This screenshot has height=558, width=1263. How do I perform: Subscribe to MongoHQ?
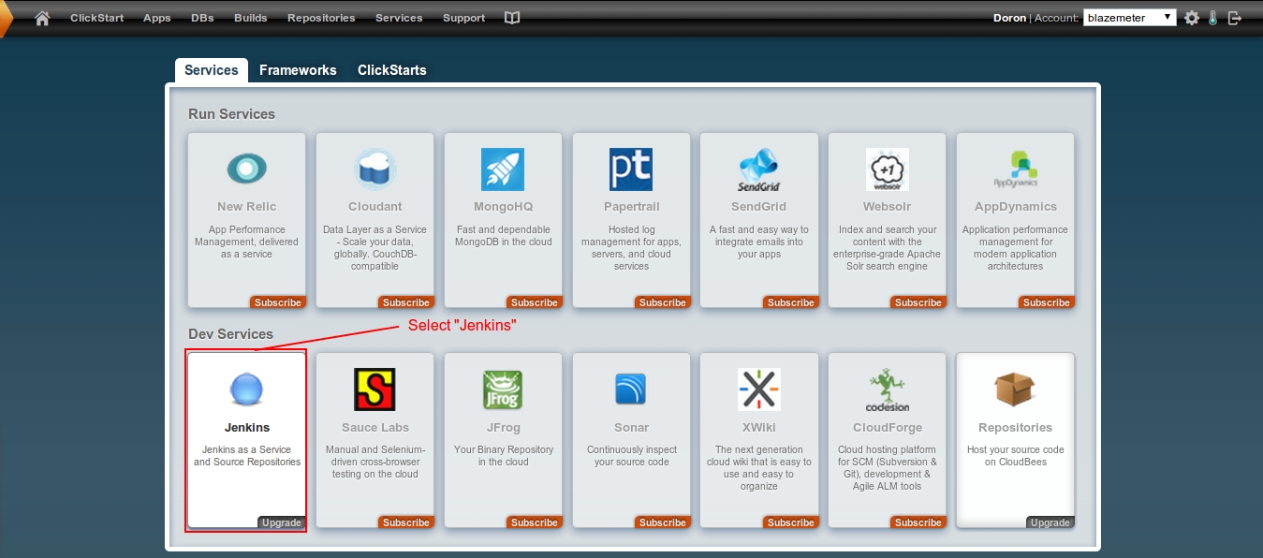click(535, 302)
